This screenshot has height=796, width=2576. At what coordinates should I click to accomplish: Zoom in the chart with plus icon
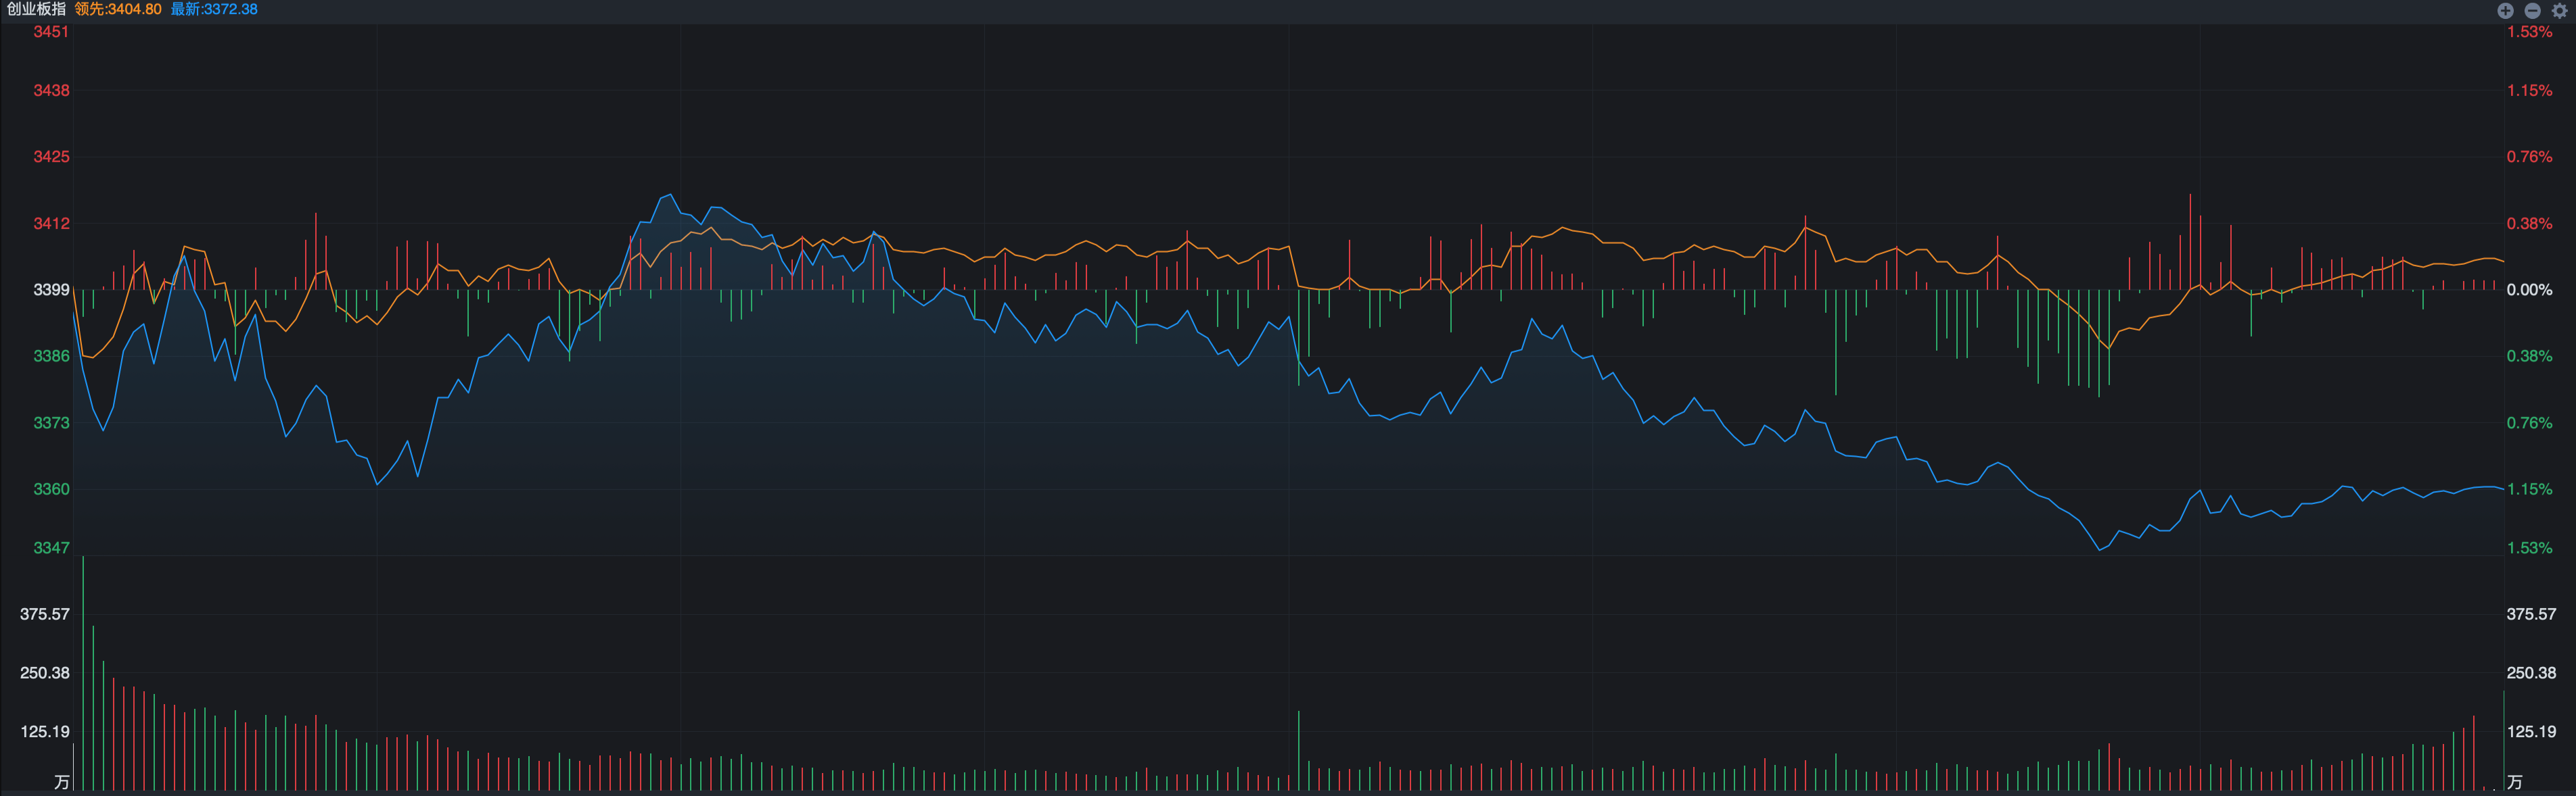click(2505, 10)
